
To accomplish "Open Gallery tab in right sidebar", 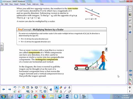I will pos(130,15).
